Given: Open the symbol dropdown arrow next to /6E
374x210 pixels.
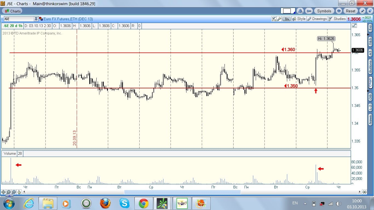Looking at the screenshot, I should (x=36, y=19).
